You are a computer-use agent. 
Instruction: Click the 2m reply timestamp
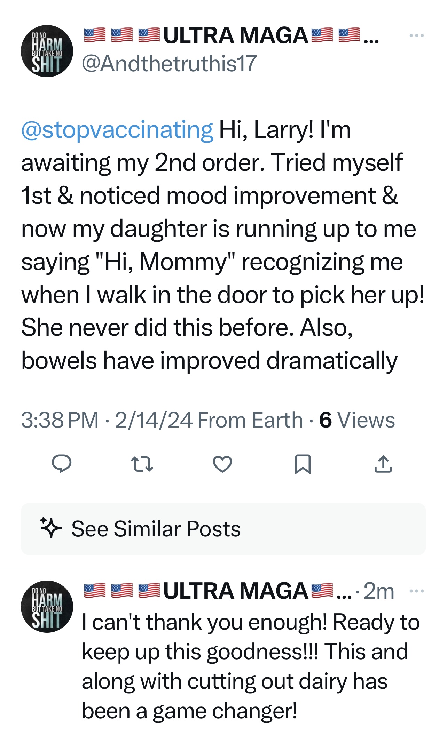click(x=379, y=591)
